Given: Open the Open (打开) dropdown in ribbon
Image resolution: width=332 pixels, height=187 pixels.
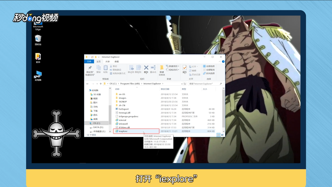Looking at the screenshot, I should (x=193, y=66).
